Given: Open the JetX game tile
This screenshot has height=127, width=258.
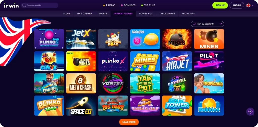Looking at the screenshot, I should (81, 39).
